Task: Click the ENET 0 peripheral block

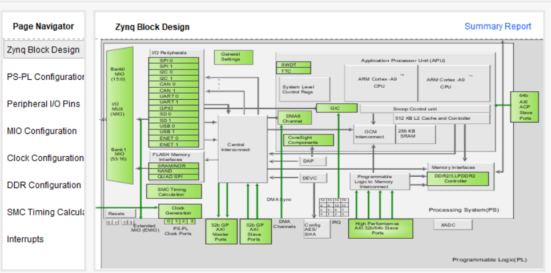Action: tap(174, 138)
